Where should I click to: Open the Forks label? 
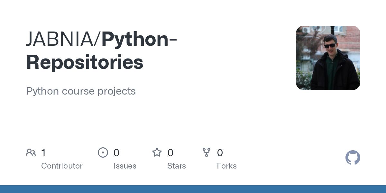227,166
